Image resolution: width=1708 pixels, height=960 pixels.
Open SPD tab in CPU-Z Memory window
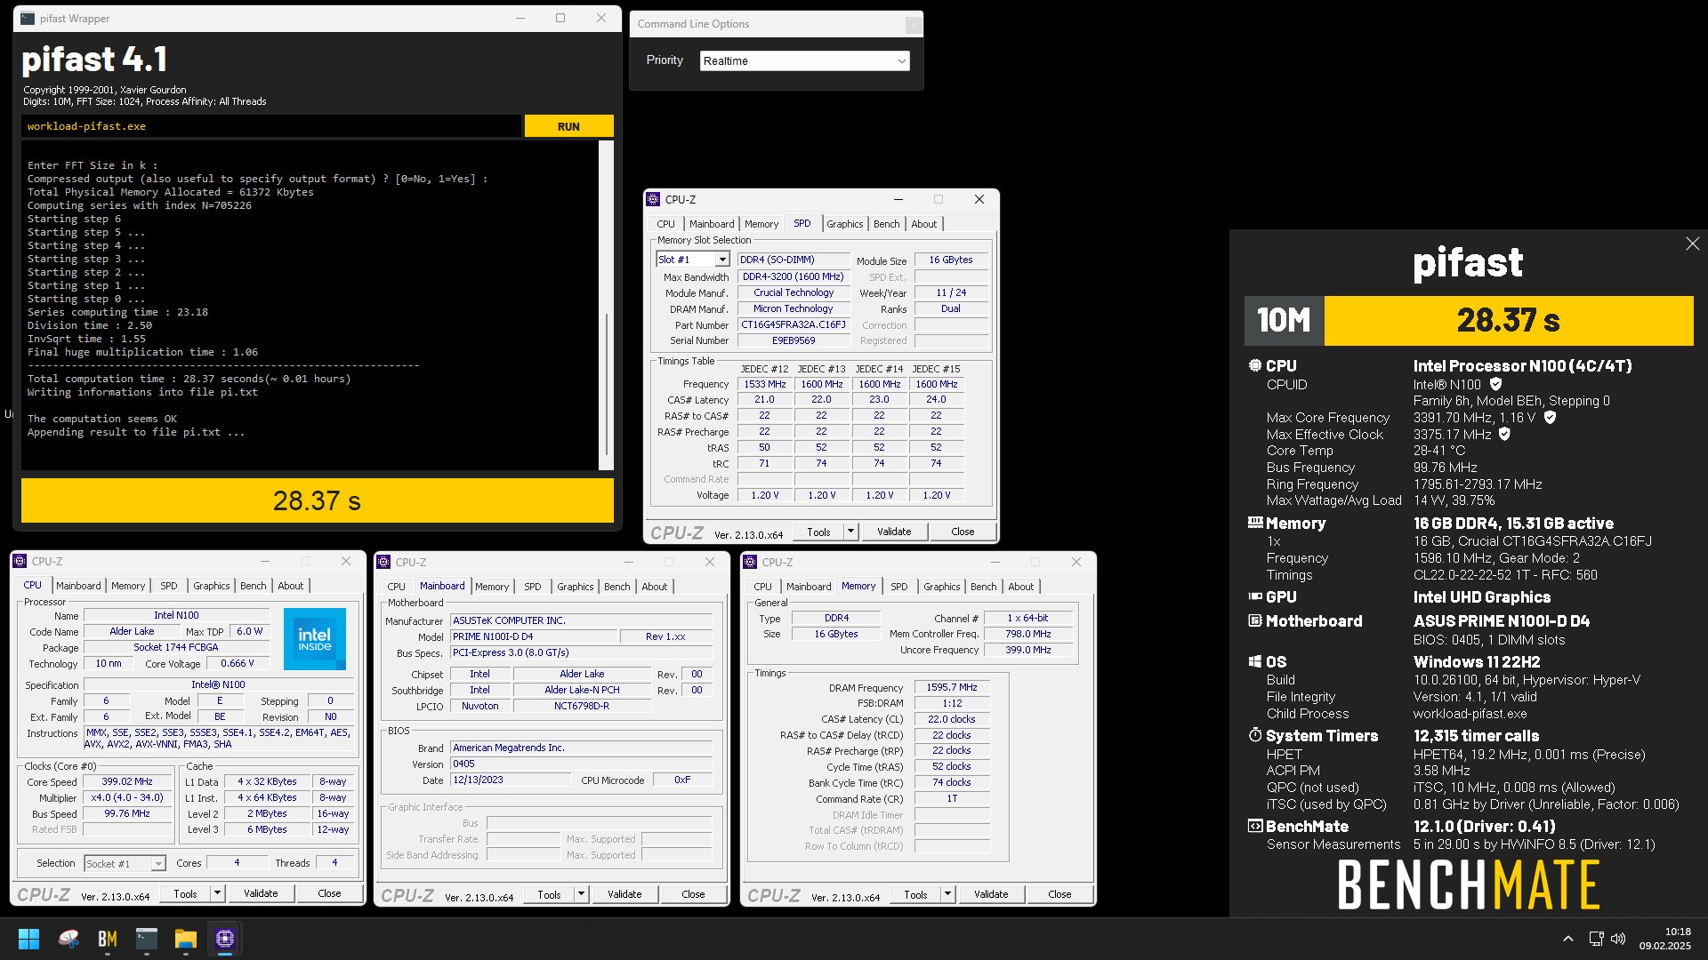click(x=899, y=587)
